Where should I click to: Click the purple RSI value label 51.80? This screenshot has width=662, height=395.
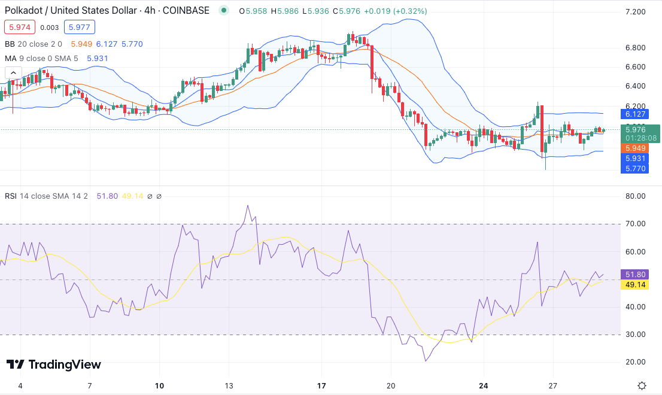[x=634, y=274]
